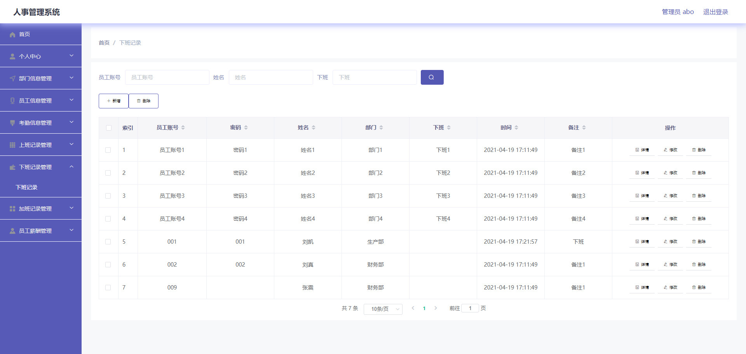Delete the 张震 row
746x354 pixels.
tap(699, 288)
